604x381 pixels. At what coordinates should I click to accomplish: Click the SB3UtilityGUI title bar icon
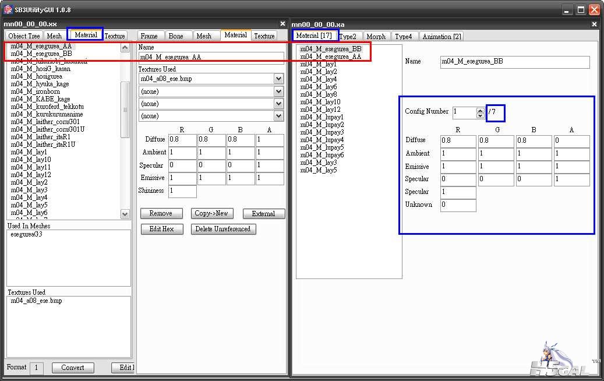coord(8,10)
